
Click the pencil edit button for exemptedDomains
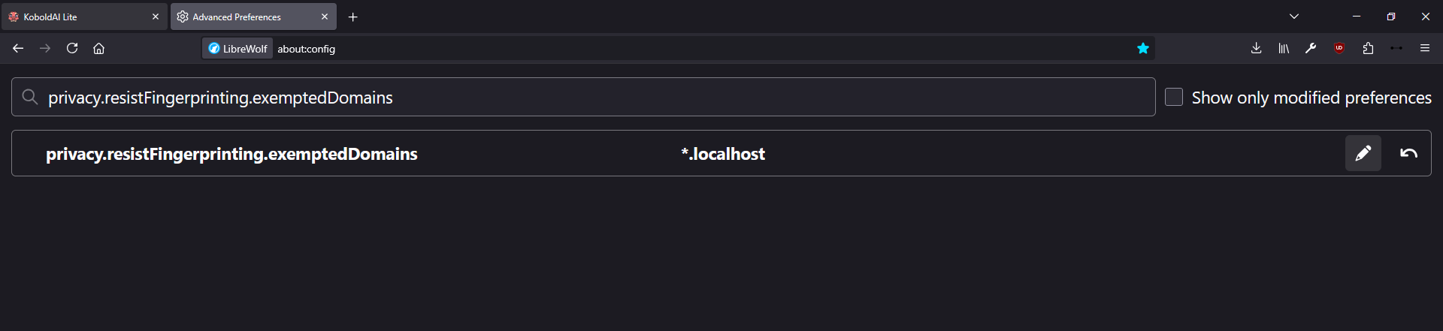1363,153
